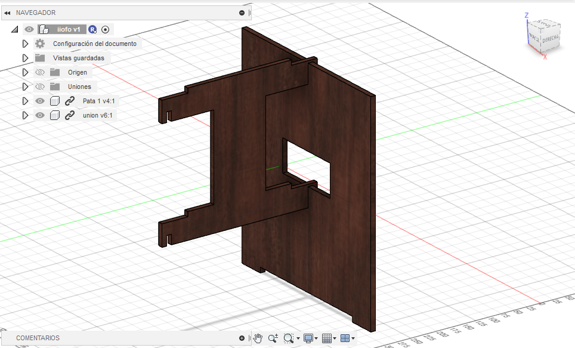
Task: Select the union v6:1 item
Action: (x=98, y=115)
